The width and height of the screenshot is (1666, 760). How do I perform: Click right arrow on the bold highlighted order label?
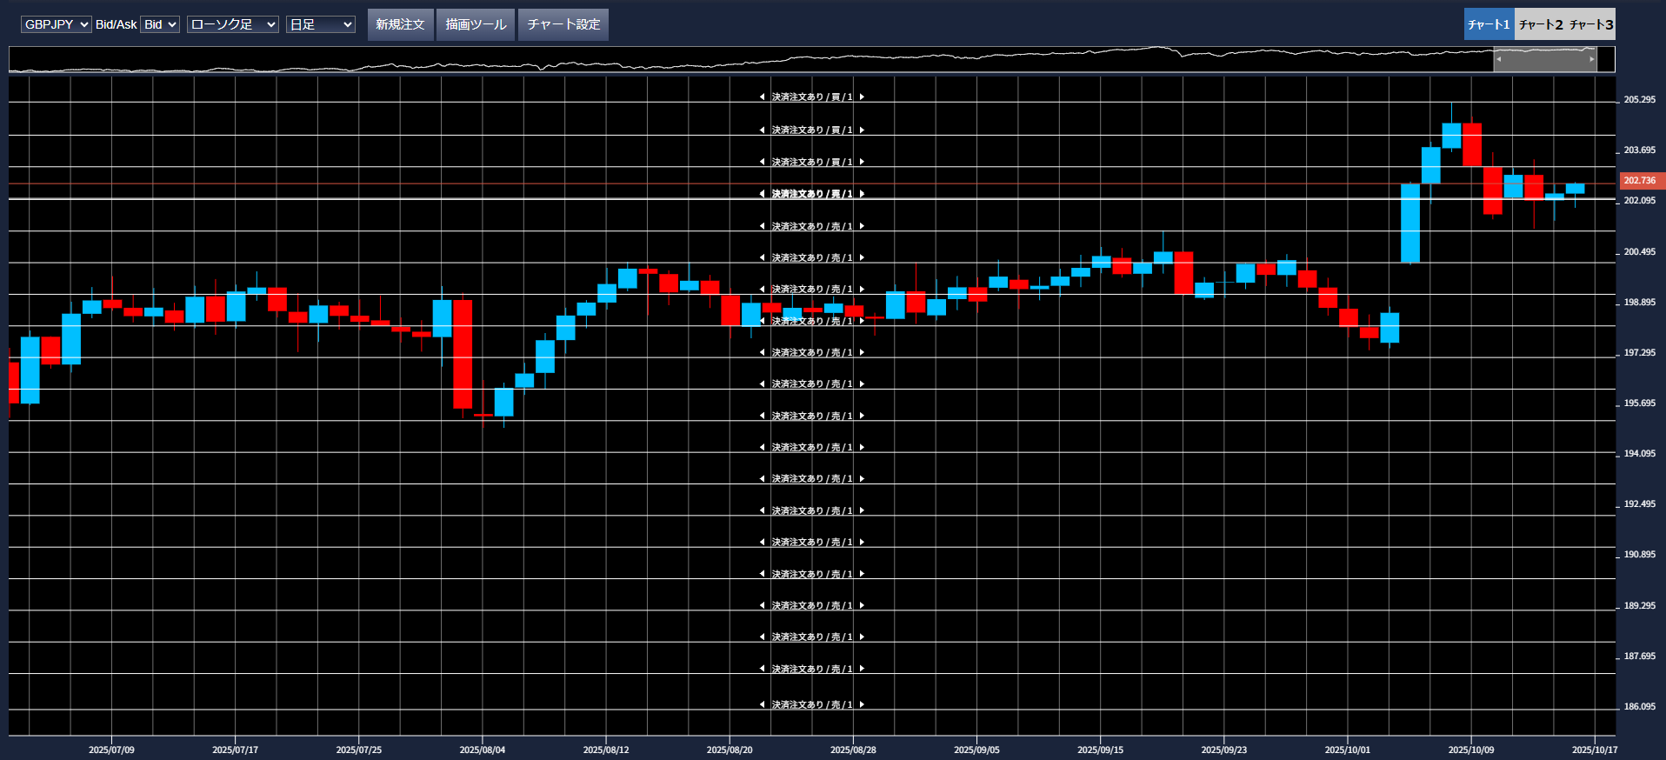click(x=862, y=194)
